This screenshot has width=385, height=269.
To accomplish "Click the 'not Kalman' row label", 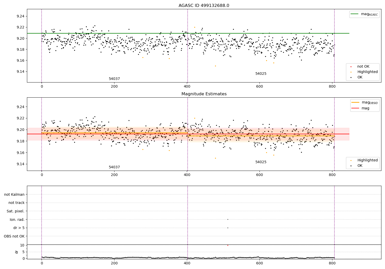I will tap(14, 194).
